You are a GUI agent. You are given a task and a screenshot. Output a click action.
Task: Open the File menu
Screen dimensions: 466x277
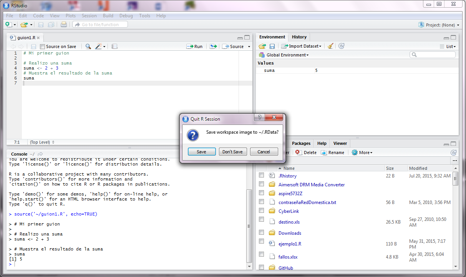point(10,16)
